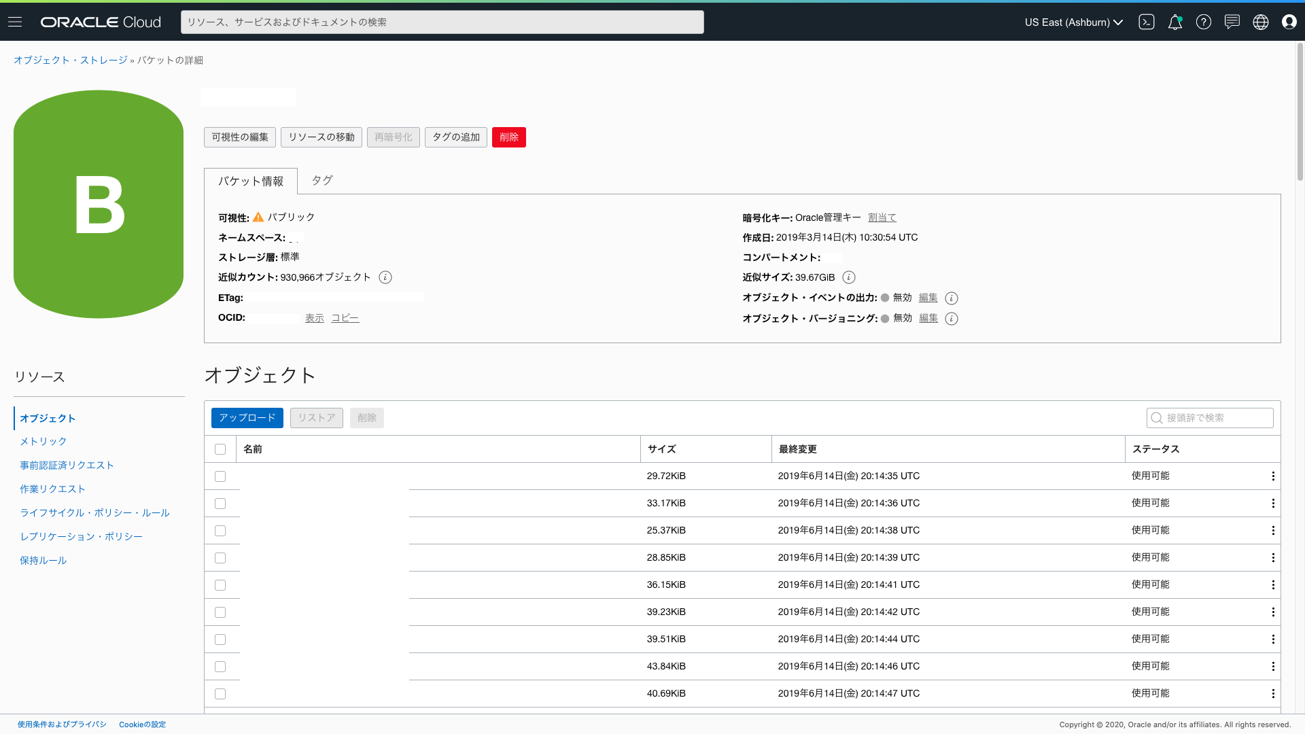Viewport: 1305px width, 734px height.
Task: Open the three-dot menu for the 43.84KiB row
Action: point(1273,667)
